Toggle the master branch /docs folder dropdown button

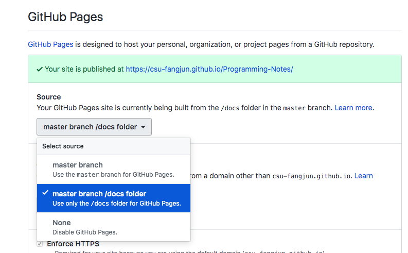pos(94,127)
